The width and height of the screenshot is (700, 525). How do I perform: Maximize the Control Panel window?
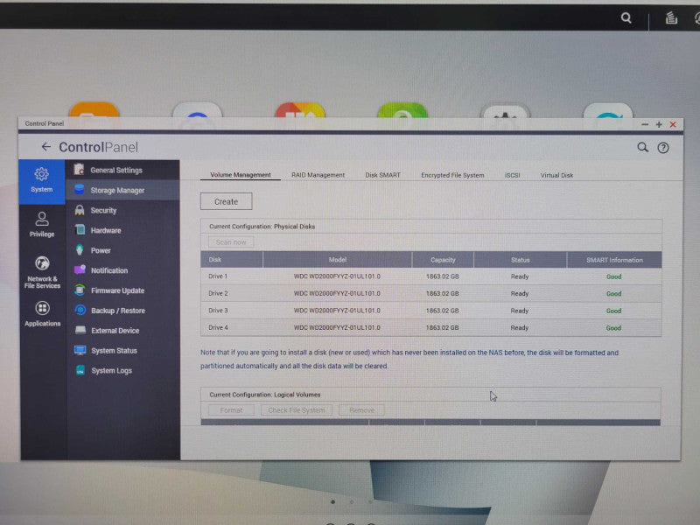click(659, 124)
